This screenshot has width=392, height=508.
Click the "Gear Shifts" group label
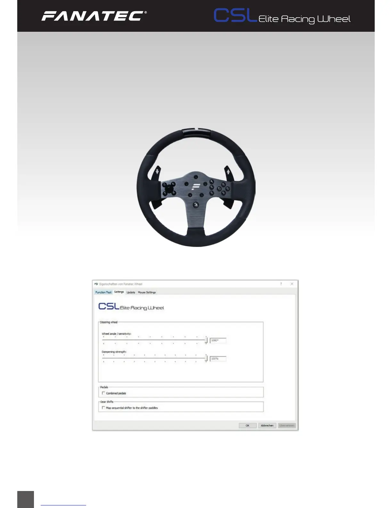pyautogui.click(x=107, y=402)
